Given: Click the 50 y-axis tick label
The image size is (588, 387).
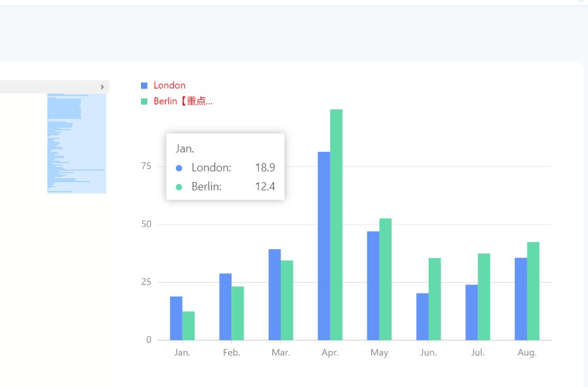Looking at the screenshot, I should 146,224.
